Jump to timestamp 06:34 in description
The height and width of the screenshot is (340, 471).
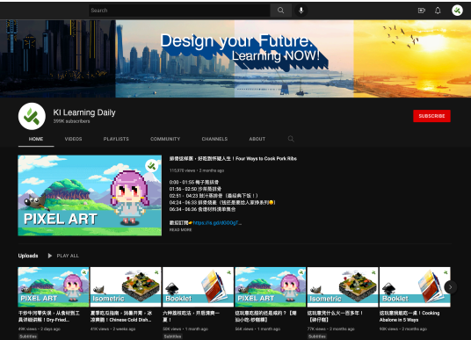click(175, 209)
